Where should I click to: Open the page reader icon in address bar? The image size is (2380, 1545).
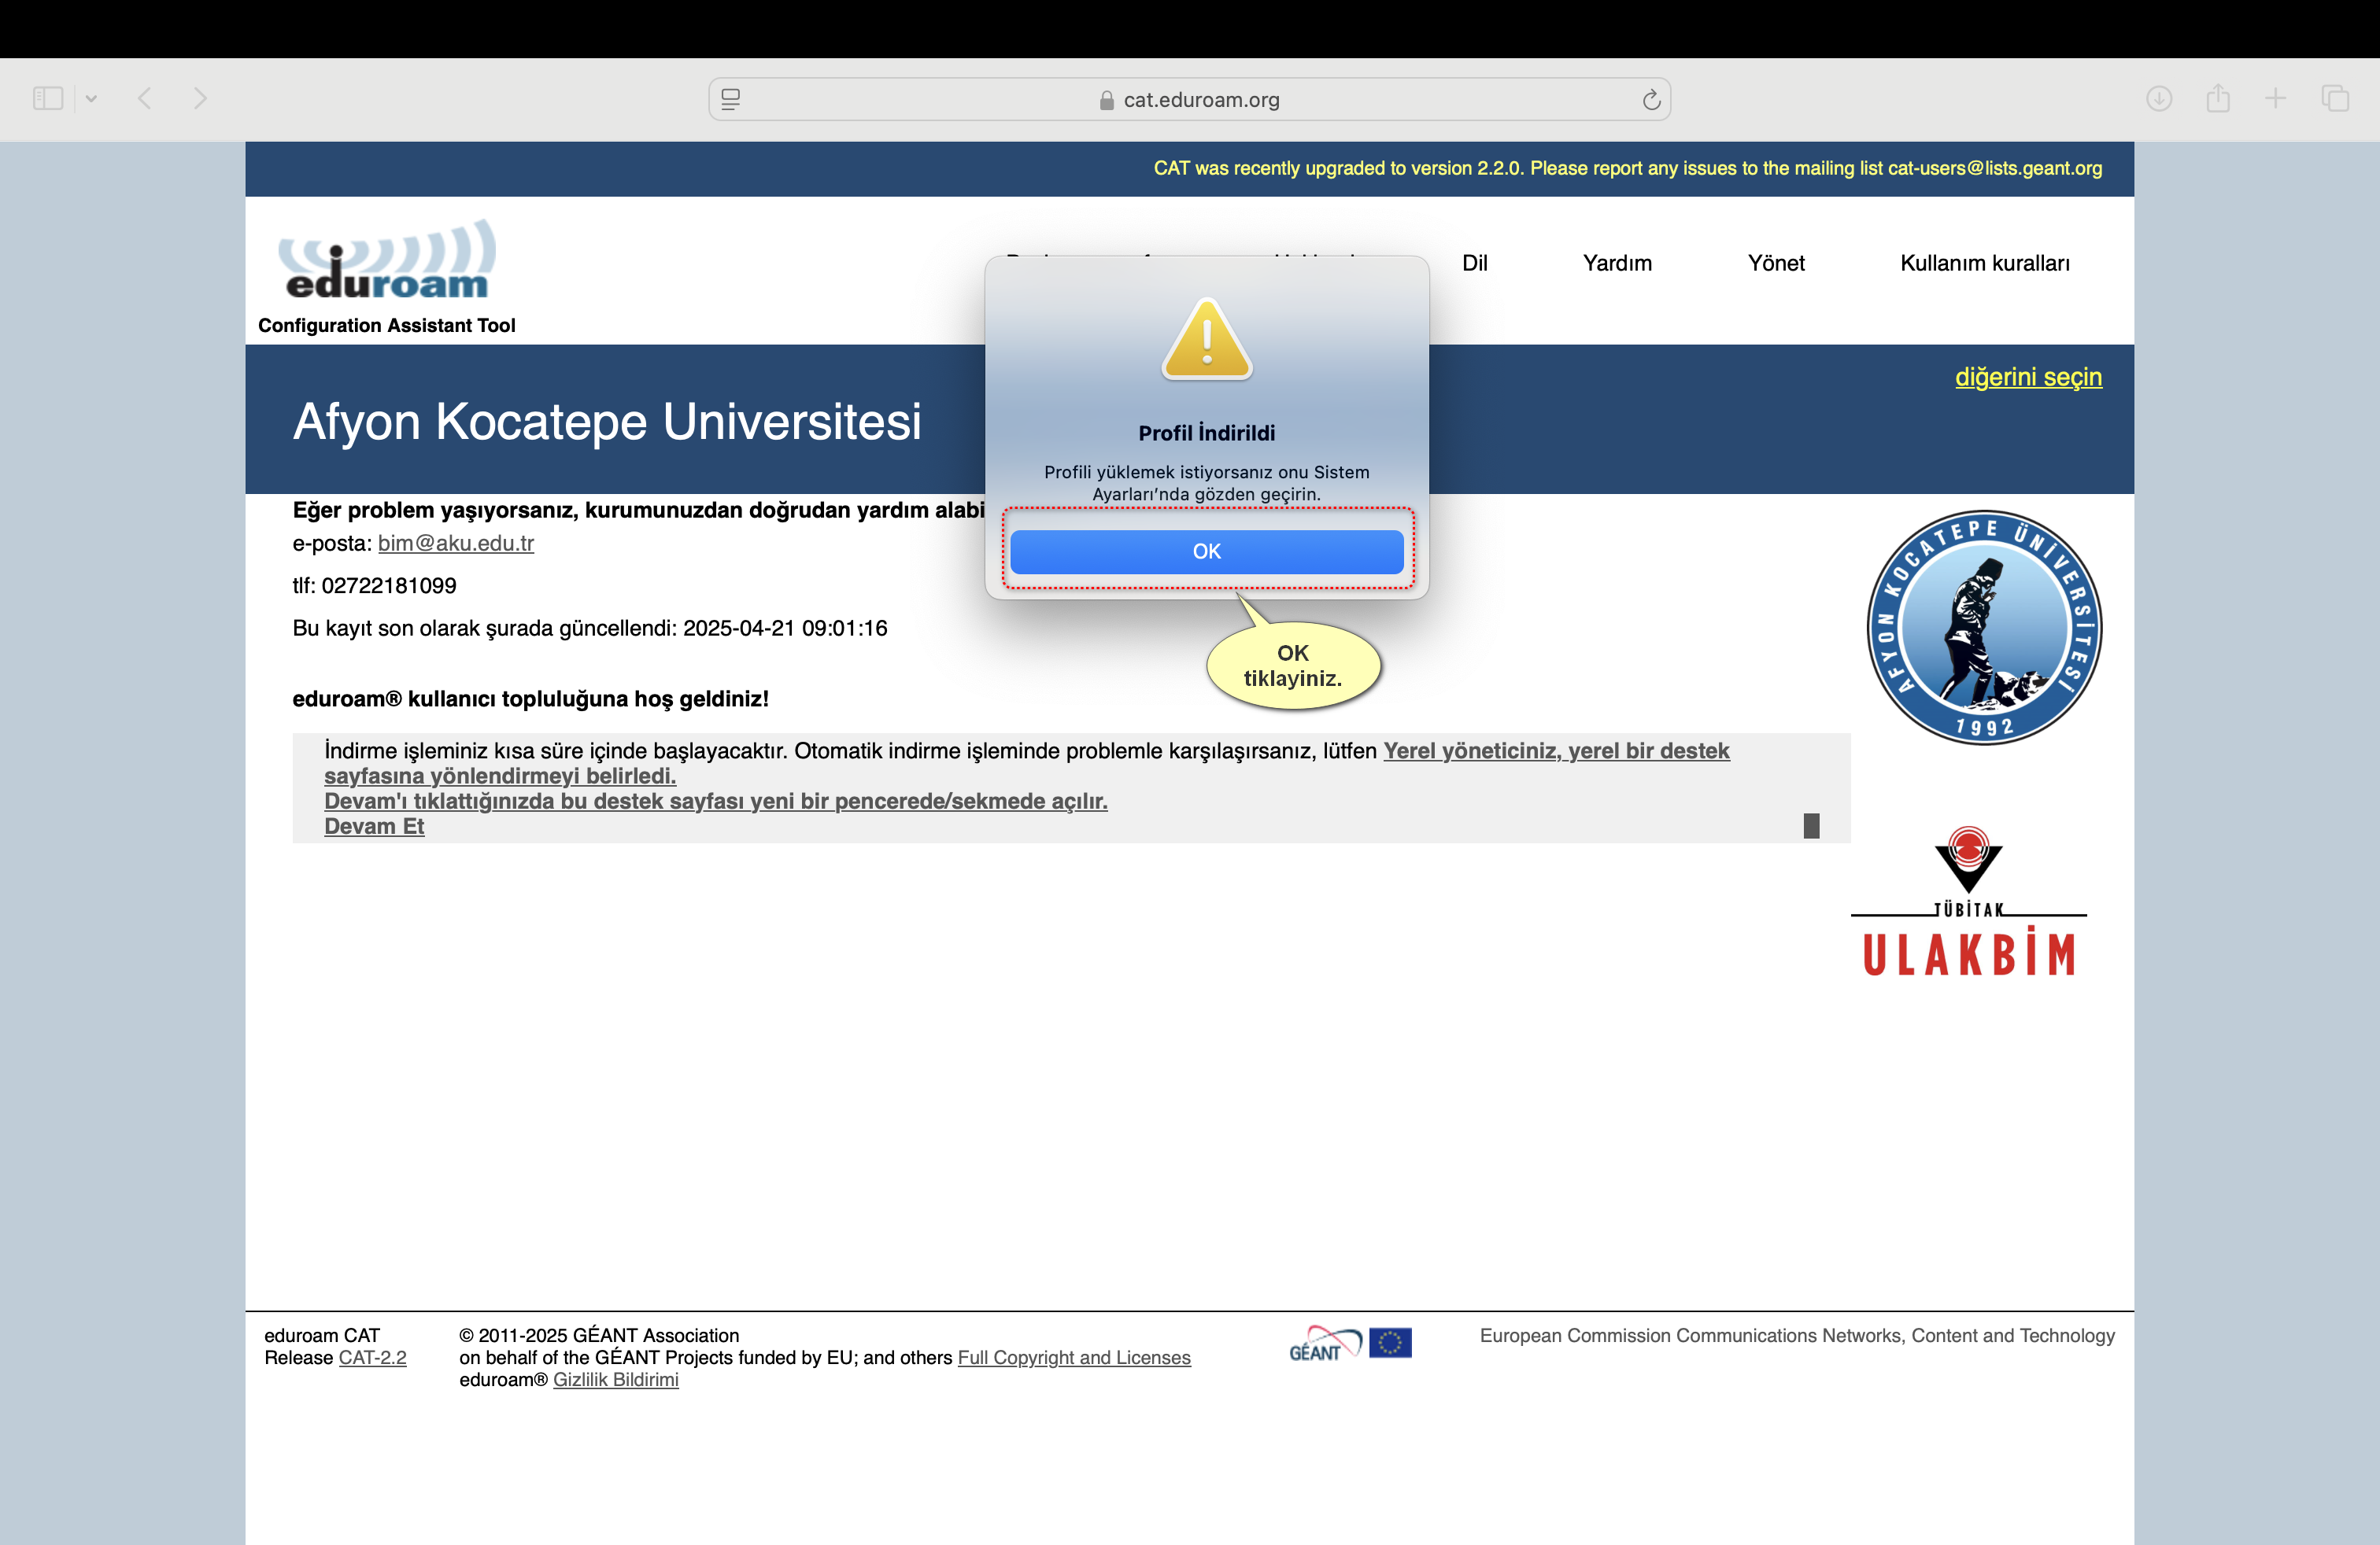point(731,99)
